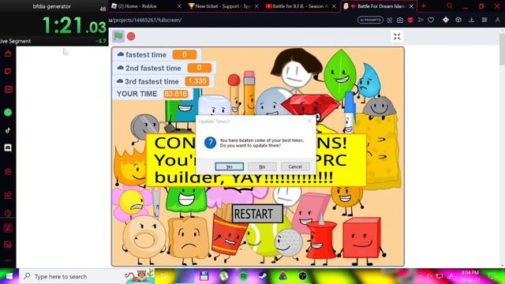The image size is (505, 284).
Task: Click the 2nd fastest time variable
Action: click(x=164, y=68)
